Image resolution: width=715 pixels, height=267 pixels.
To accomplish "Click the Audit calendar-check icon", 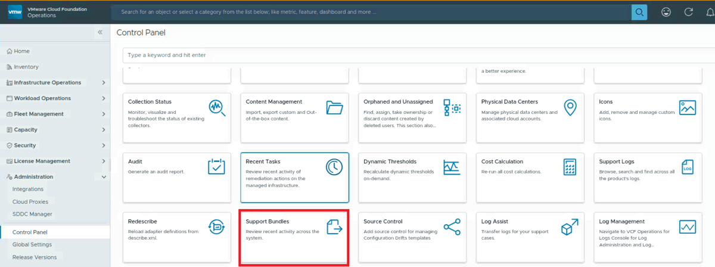I will 217,167.
